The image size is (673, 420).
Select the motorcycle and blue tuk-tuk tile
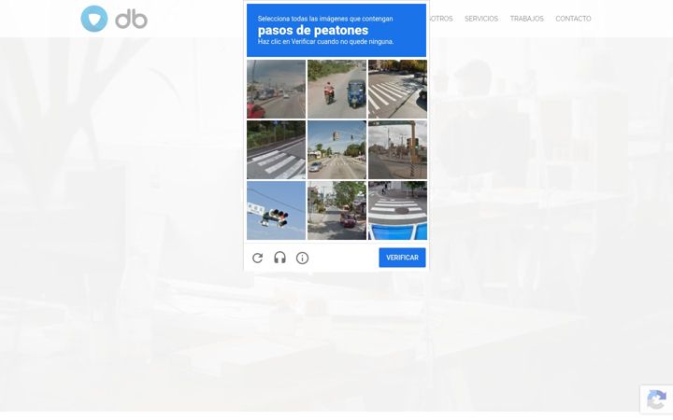click(x=336, y=90)
